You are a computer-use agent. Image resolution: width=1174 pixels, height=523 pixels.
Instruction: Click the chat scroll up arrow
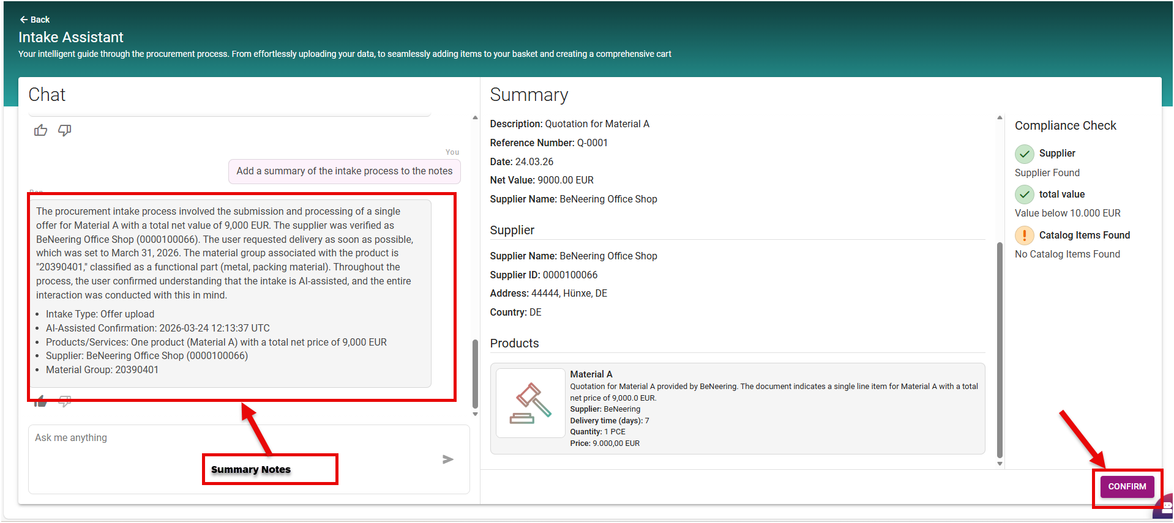click(x=475, y=117)
